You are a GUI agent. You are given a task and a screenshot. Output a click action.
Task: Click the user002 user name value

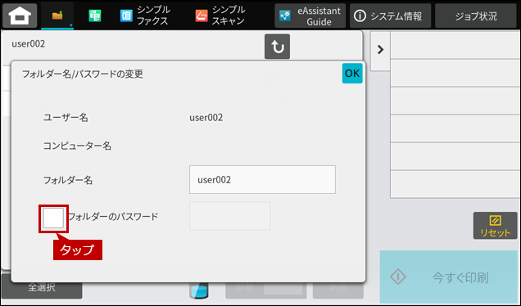[x=206, y=118]
